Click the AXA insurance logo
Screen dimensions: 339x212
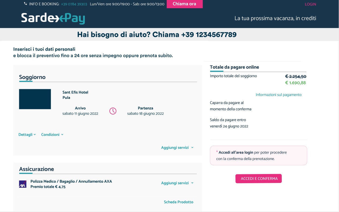pyautogui.click(x=23, y=184)
